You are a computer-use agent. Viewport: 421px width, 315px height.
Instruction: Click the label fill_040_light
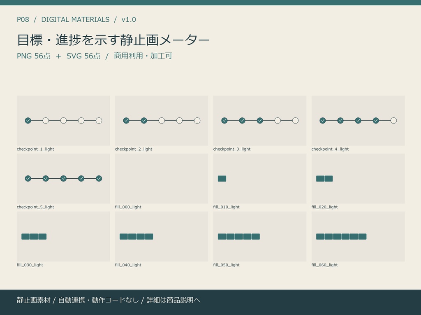point(128,265)
